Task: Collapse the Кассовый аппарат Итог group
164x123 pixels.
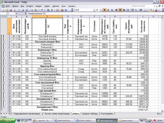Action: coord(4,42)
